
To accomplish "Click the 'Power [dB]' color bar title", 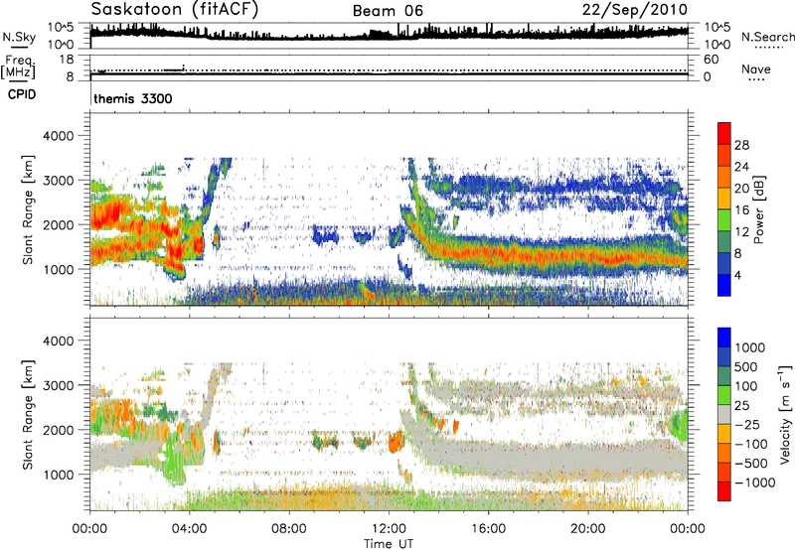I will (x=759, y=209).
